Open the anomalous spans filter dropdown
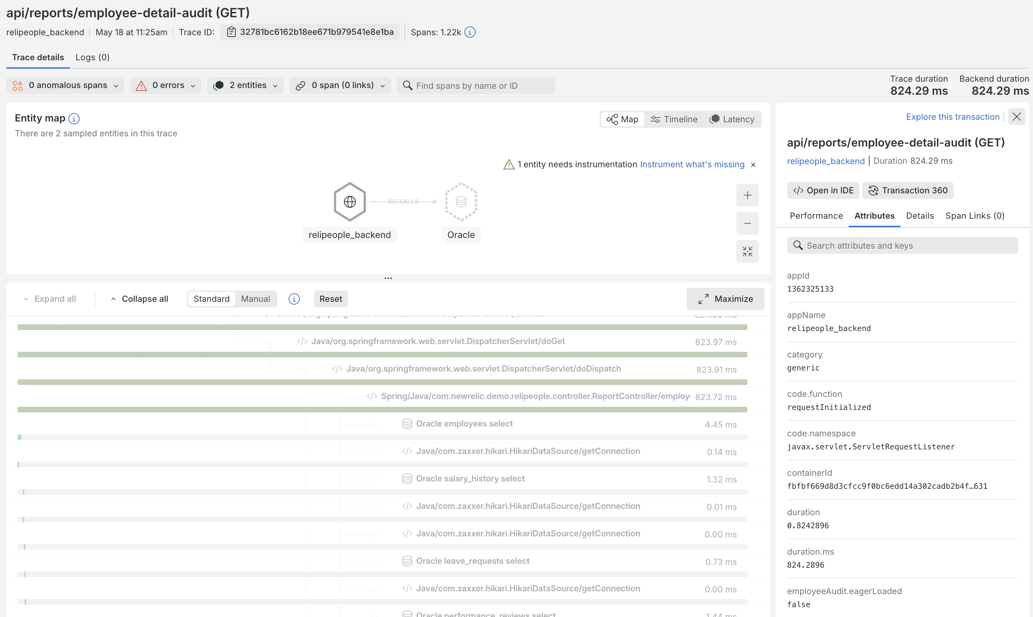The width and height of the screenshot is (1033, 617). pyautogui.click(x=65, y=85)
